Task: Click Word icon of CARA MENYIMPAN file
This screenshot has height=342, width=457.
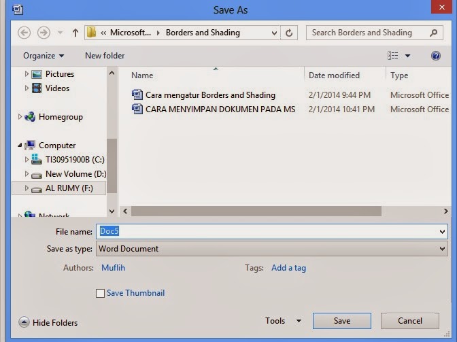Action: 137,109
